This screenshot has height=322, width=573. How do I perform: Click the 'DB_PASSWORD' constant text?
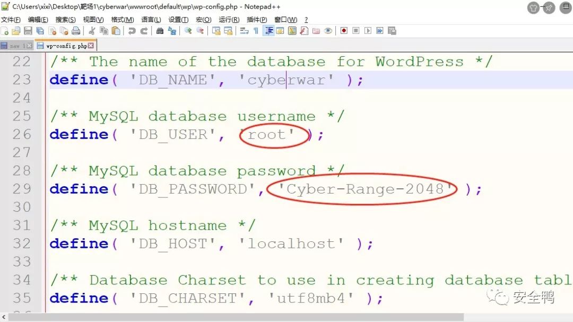(193, 189)
